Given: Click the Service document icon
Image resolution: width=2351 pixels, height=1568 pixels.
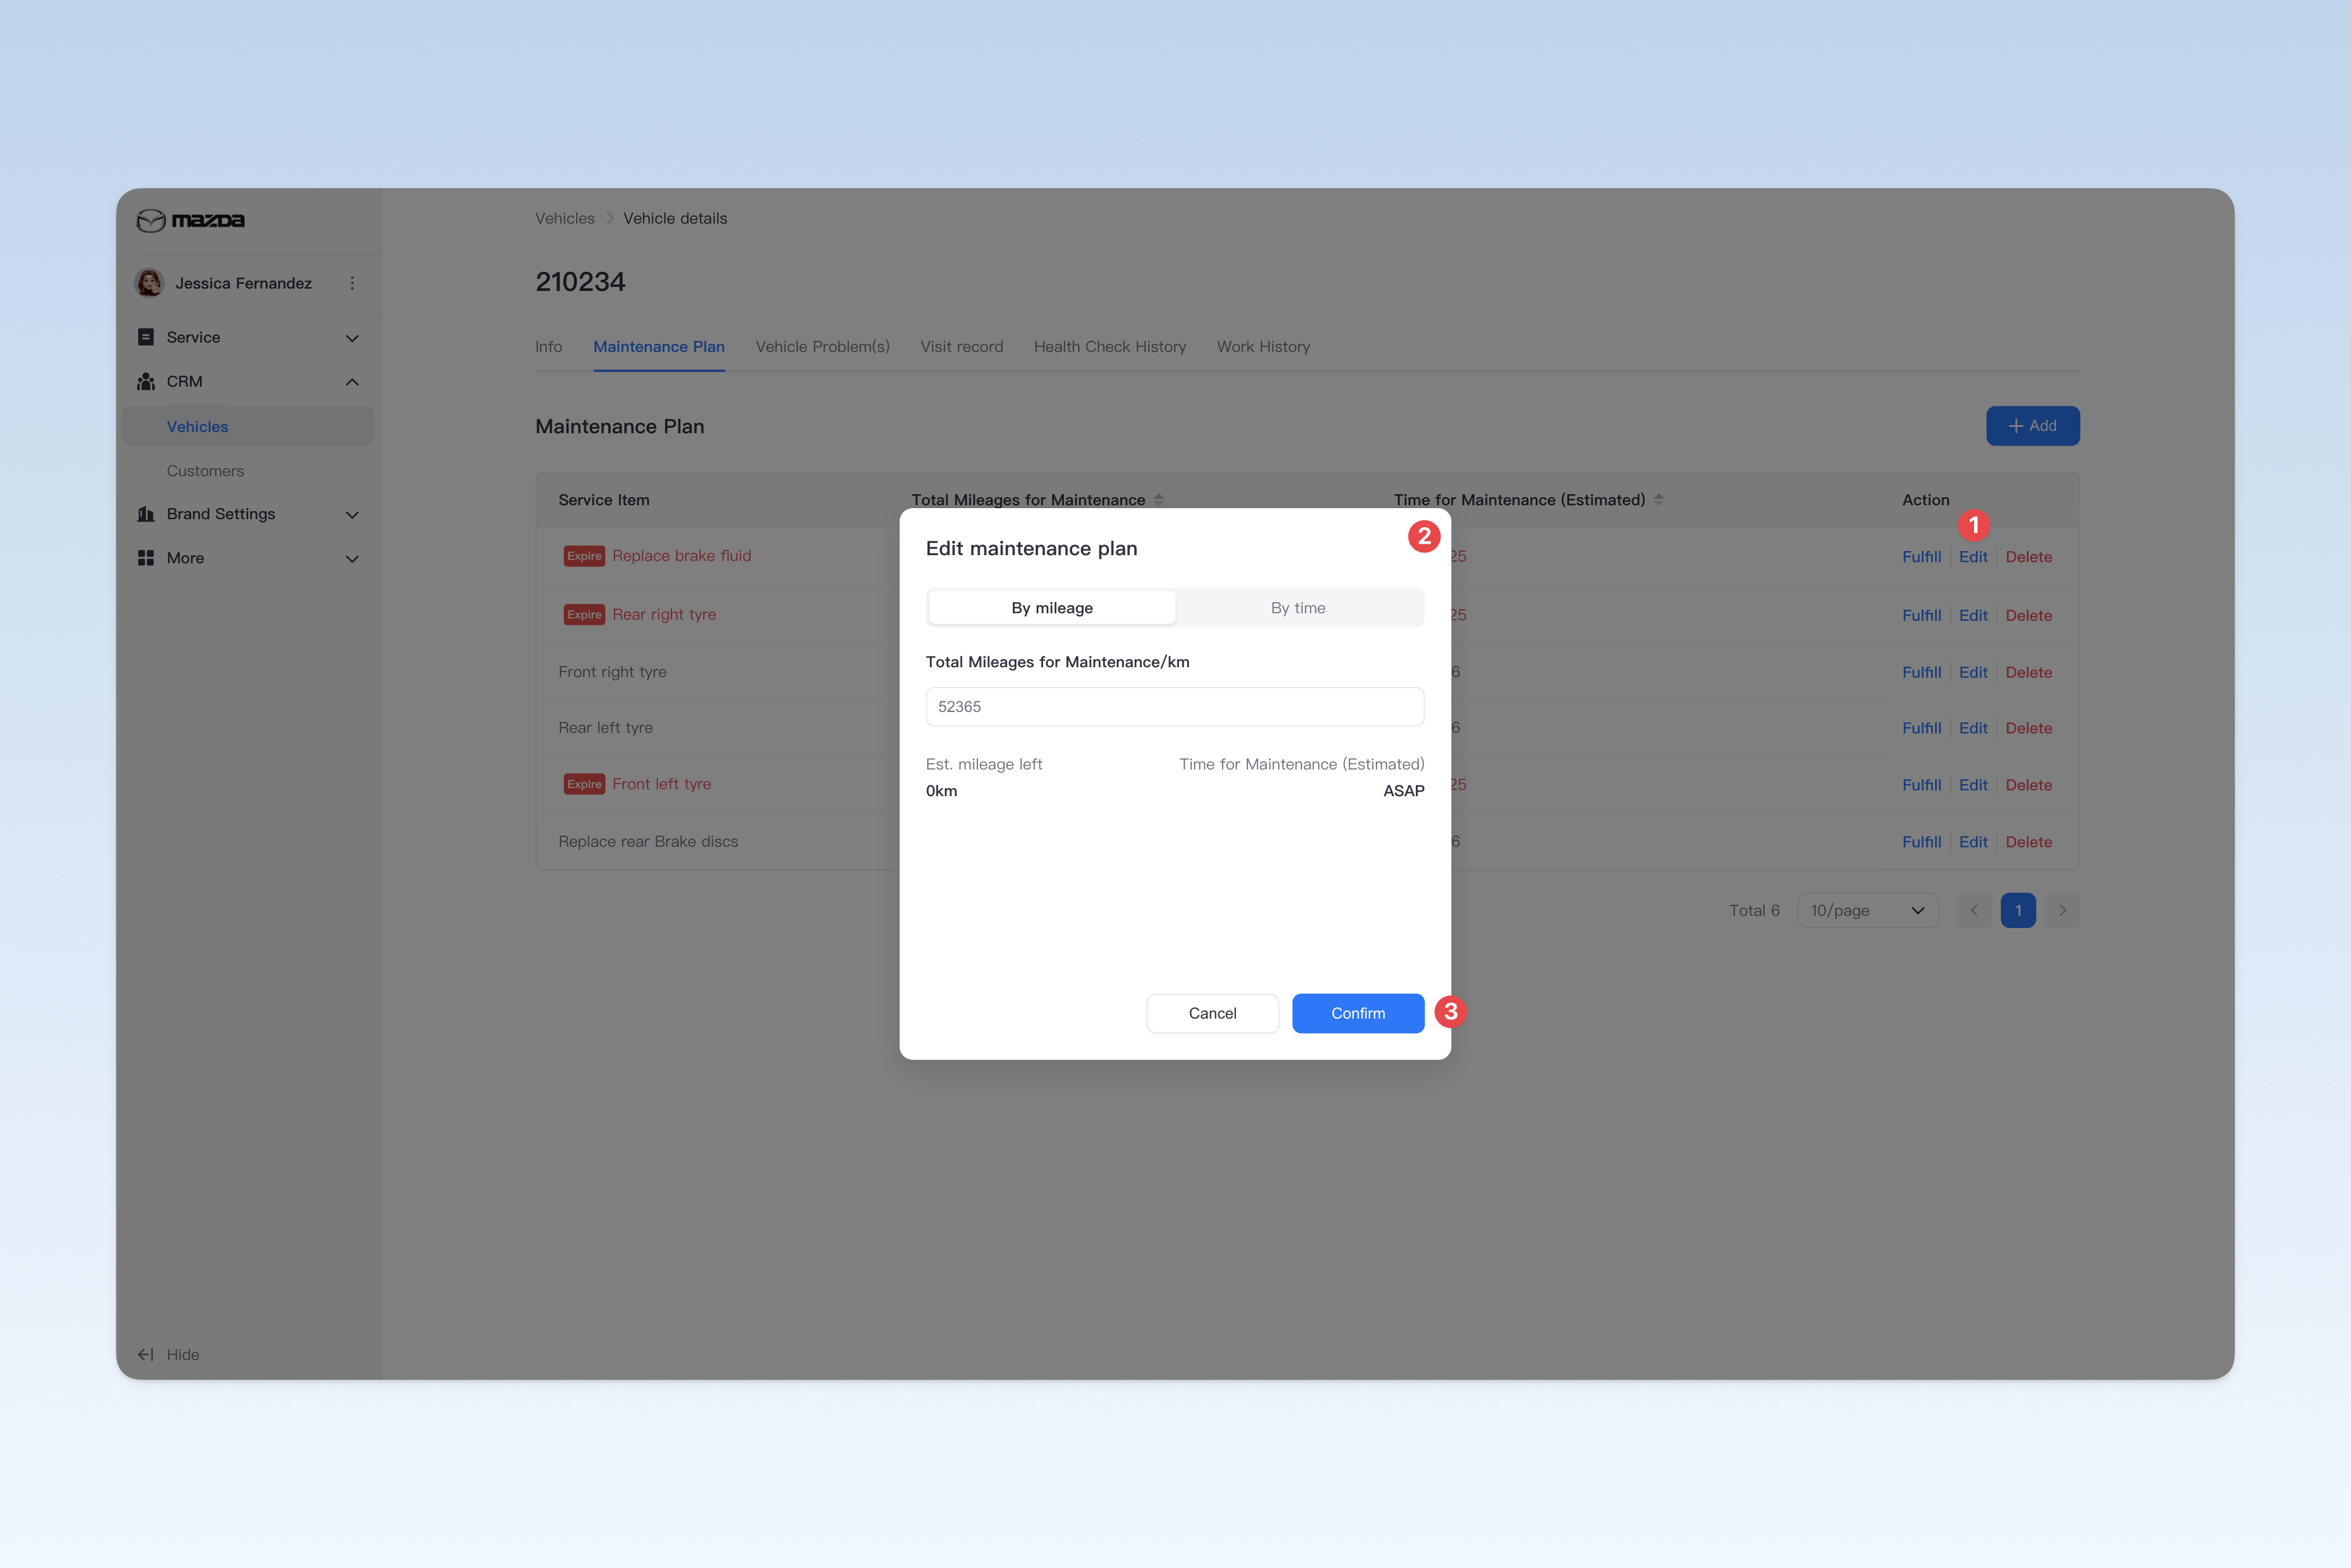Looking at the screenshot, I should coord(146,337).
